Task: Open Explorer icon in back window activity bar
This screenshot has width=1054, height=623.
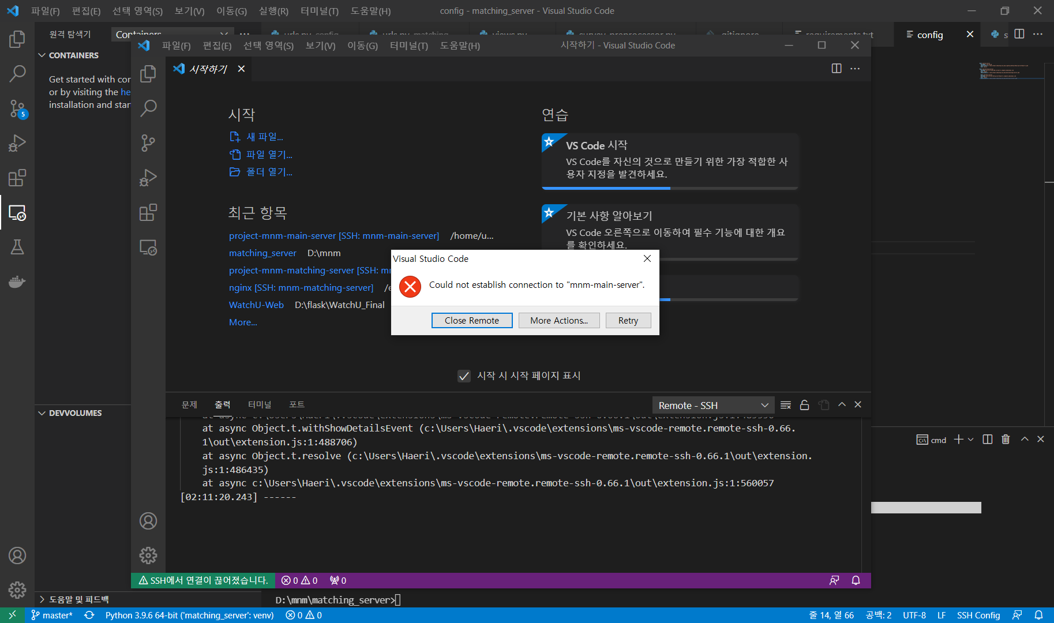Action: point(17,39)
